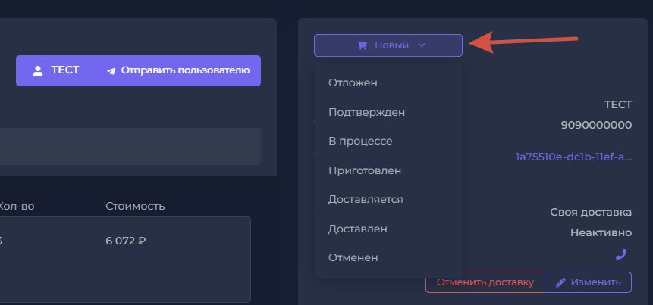Open the order ID link 1a75510e-dc1b
The image size is (653, 305).
(x=573, y=157)
